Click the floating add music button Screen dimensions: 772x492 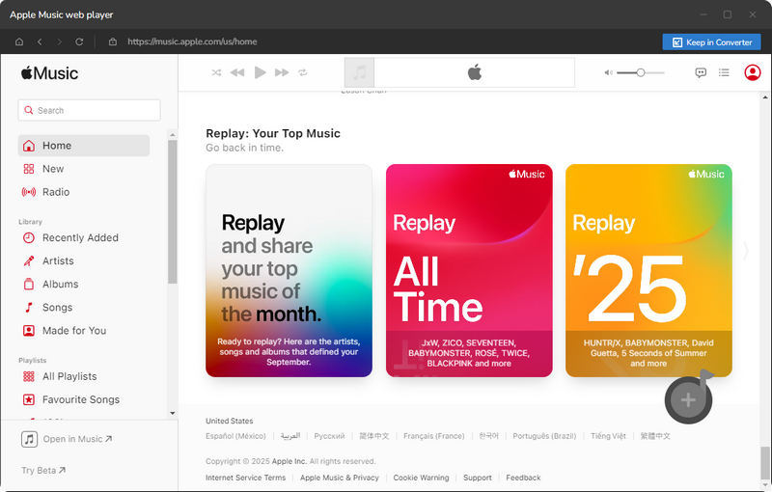pyautogui.click(x=688, y=399)
